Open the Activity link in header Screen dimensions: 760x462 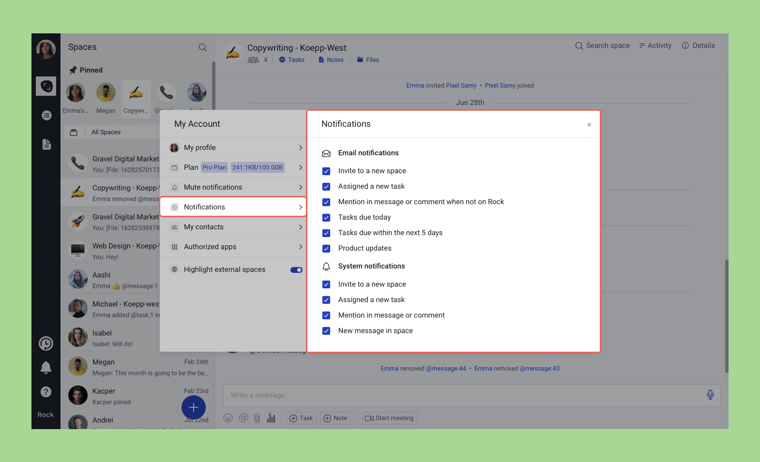point(655,45)
